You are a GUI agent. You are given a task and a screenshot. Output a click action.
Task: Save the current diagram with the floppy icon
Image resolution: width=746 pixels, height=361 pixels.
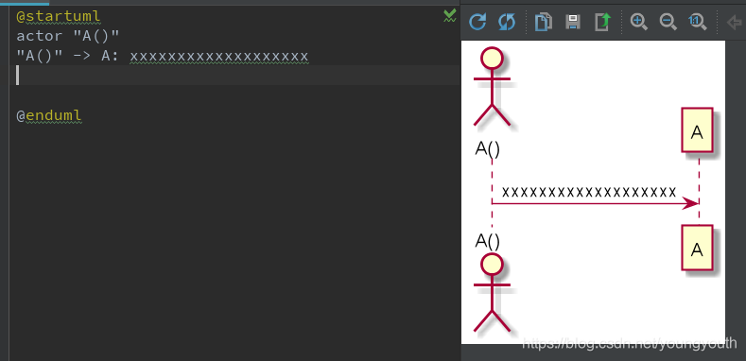tap(573, 22)
